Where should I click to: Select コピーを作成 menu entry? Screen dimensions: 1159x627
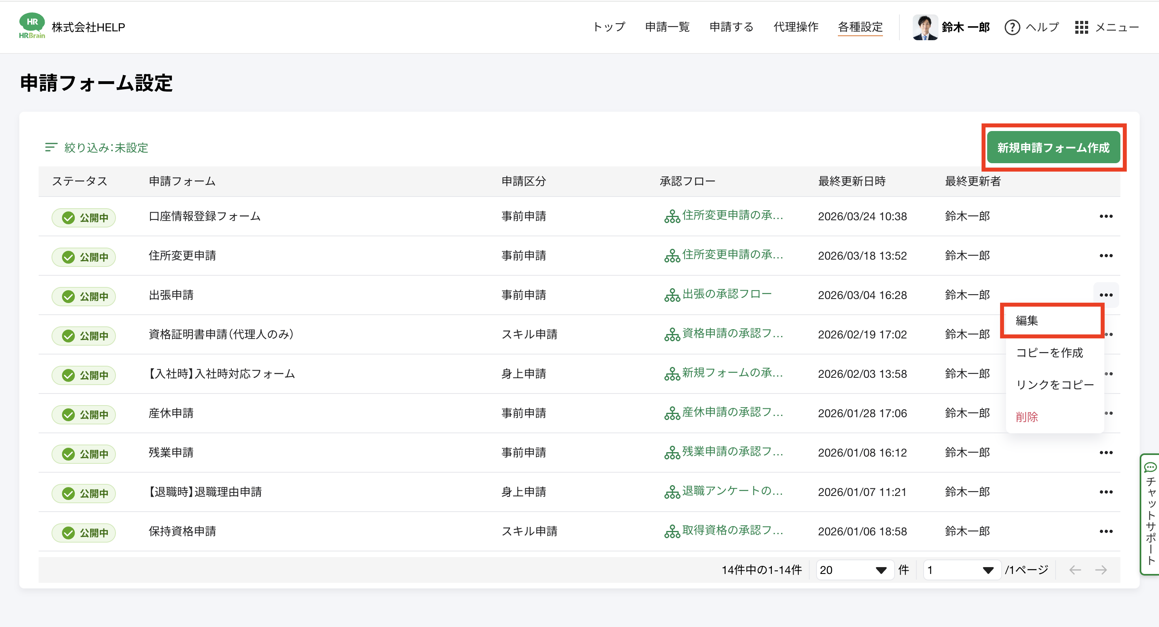pyautogui.click(x=1049, y=352)
